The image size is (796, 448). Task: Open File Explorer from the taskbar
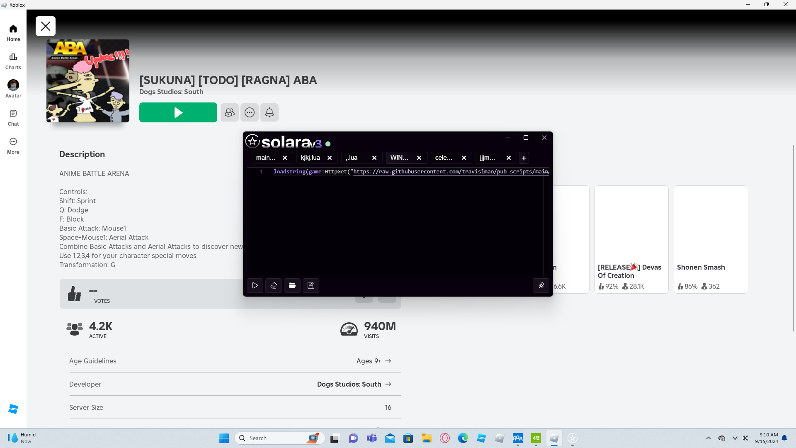click(x=426, y=438)
